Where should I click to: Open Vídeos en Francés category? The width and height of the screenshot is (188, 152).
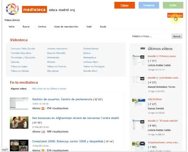(x=56, y=66)
